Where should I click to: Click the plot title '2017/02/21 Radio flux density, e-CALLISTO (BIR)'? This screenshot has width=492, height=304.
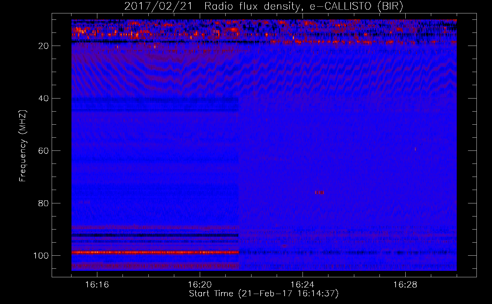point(264,6)
